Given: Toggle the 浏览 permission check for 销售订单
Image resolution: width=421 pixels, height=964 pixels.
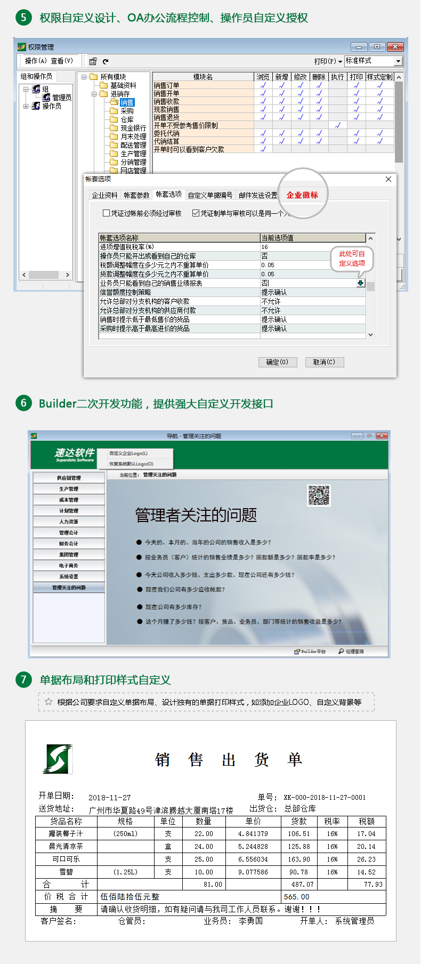Looking at the screenshot, I should click(263, 85).
